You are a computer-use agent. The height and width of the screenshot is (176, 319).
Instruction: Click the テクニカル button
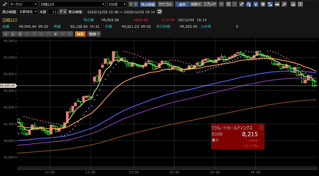click(x=165, y=4)
